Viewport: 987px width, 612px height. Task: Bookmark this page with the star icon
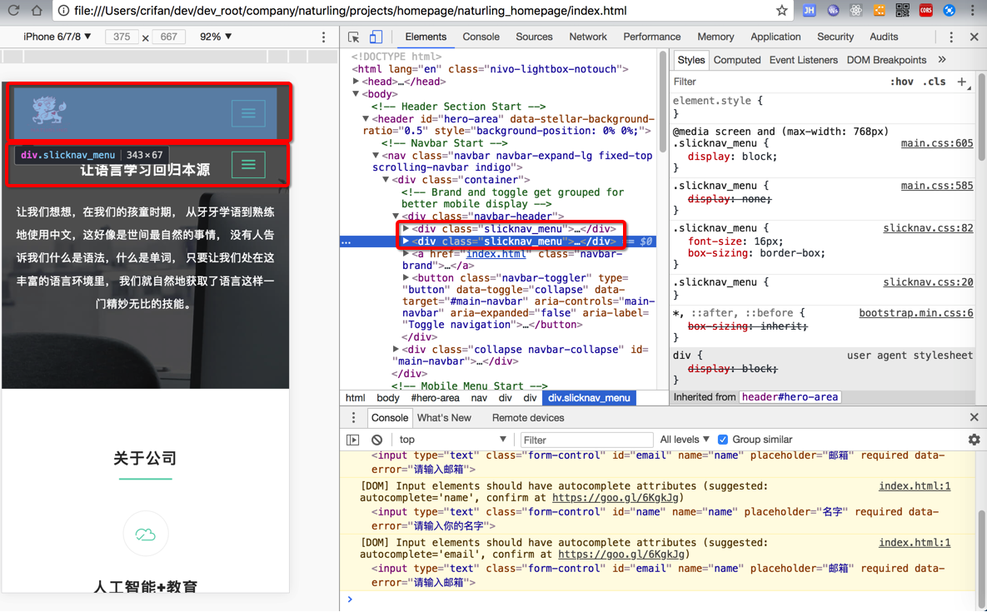[x=782, y=10]
